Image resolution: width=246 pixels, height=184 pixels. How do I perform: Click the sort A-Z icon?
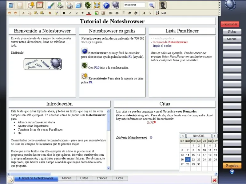pos(157,13)
